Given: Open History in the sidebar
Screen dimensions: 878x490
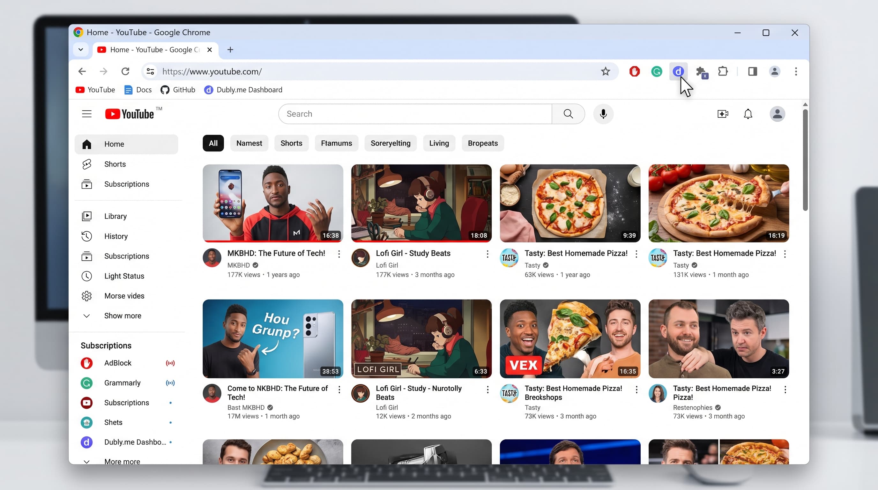Looking at the screenshot, I should coord(126,236).
